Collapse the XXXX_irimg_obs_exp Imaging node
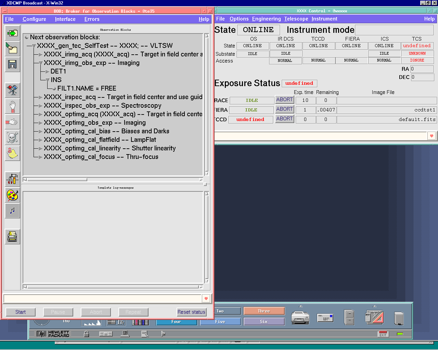 tap(41, 63)
